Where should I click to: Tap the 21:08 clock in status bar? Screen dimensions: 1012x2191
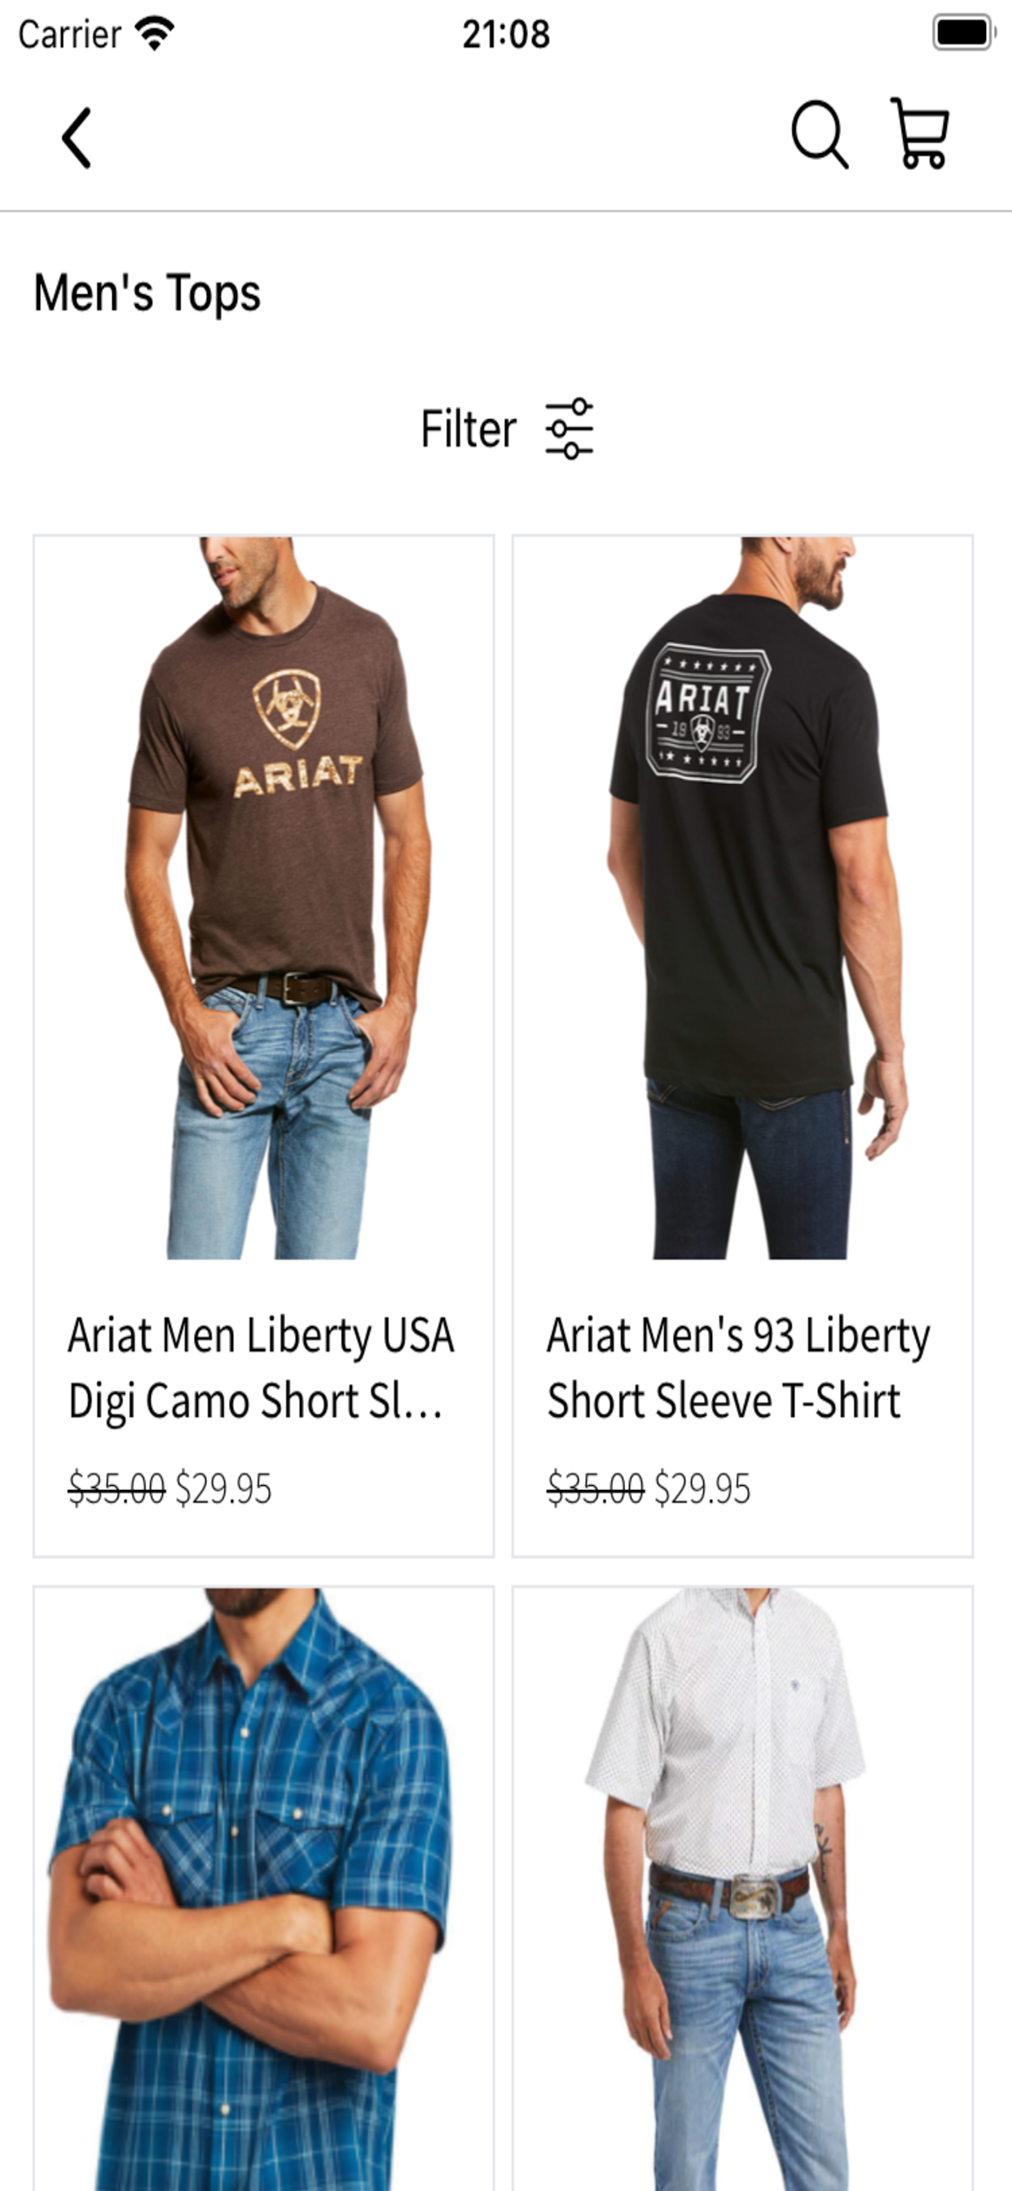coord(506,34)
